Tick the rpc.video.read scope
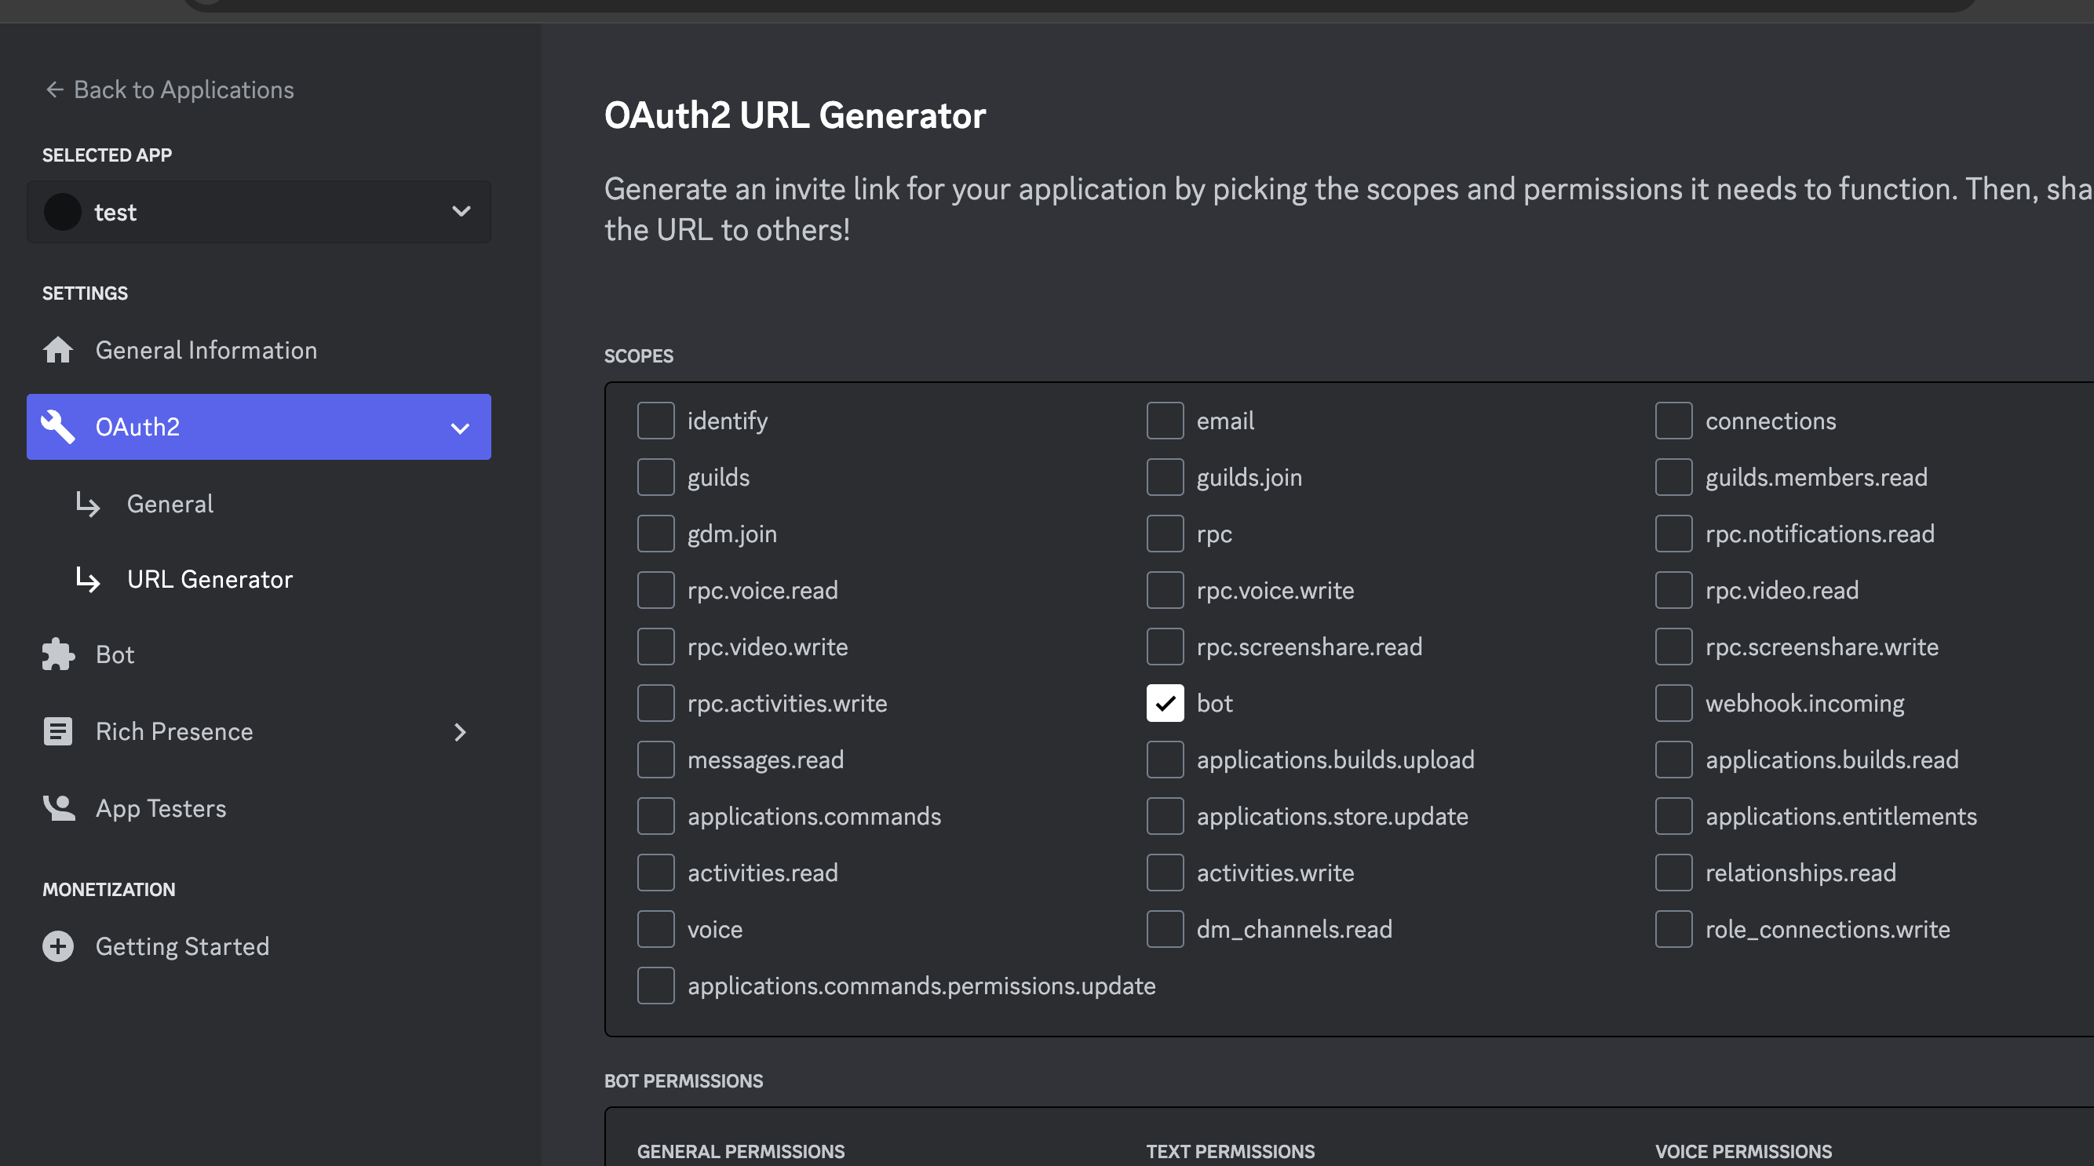The height and width of the screenshot is (1166, 2094). click(x=1674, y=590)
